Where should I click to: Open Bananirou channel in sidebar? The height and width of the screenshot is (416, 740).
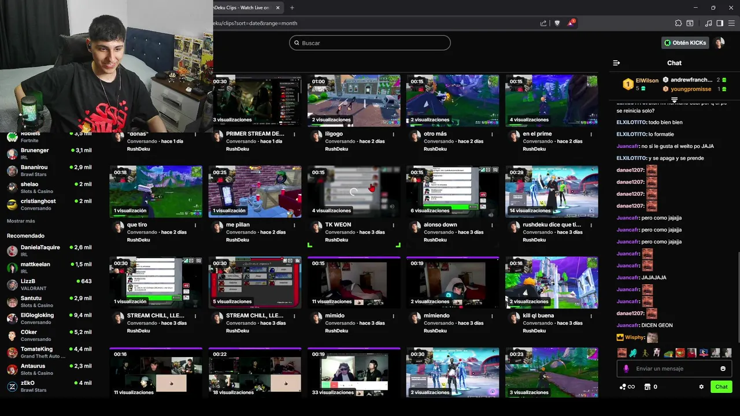(49, 170)
